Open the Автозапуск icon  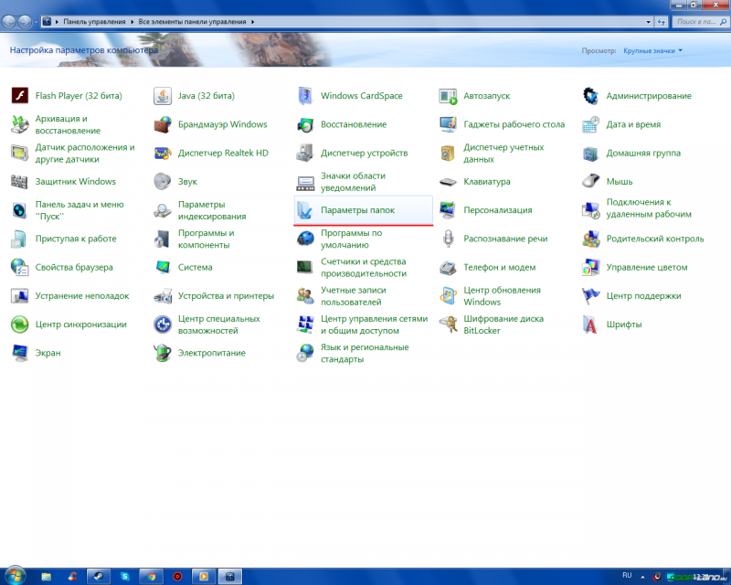click(448, 96)
